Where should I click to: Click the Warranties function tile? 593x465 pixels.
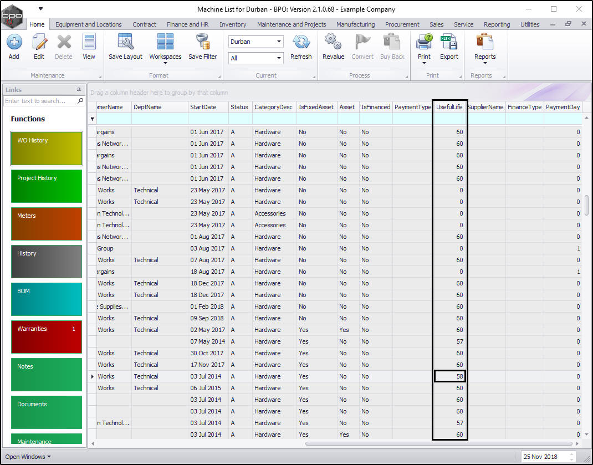point(46,336)
